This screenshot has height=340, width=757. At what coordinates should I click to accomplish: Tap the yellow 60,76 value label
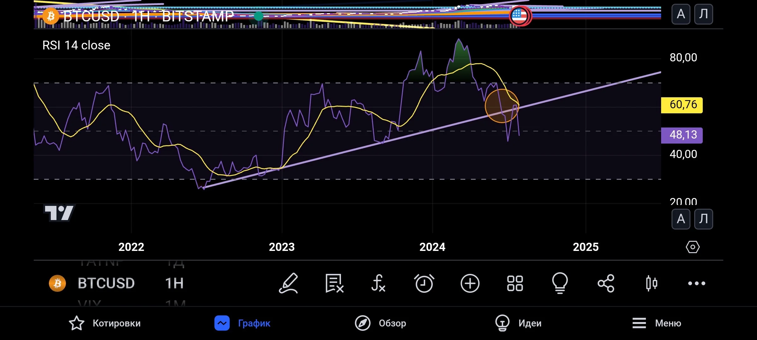click(682, 105)
